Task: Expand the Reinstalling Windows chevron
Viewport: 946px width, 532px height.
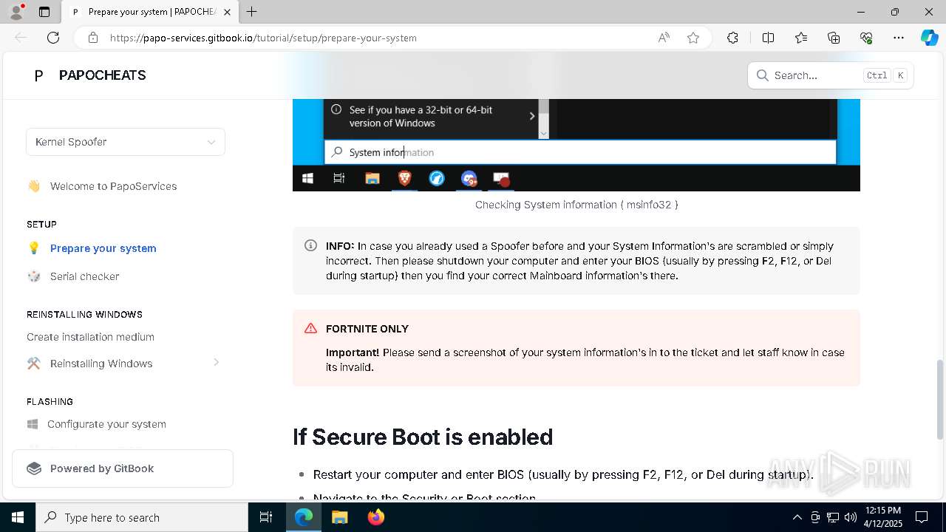Action: tap(217, 362)
